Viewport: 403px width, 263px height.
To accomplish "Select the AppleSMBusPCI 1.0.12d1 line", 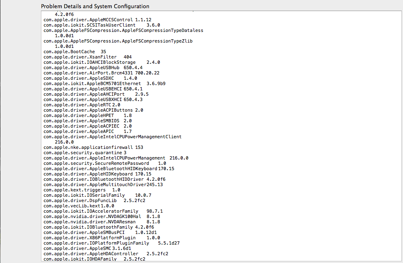I will pyautogui.click(x=100, y=232).
